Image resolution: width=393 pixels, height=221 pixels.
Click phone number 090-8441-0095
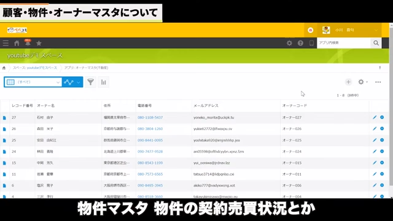pos(150,140)
